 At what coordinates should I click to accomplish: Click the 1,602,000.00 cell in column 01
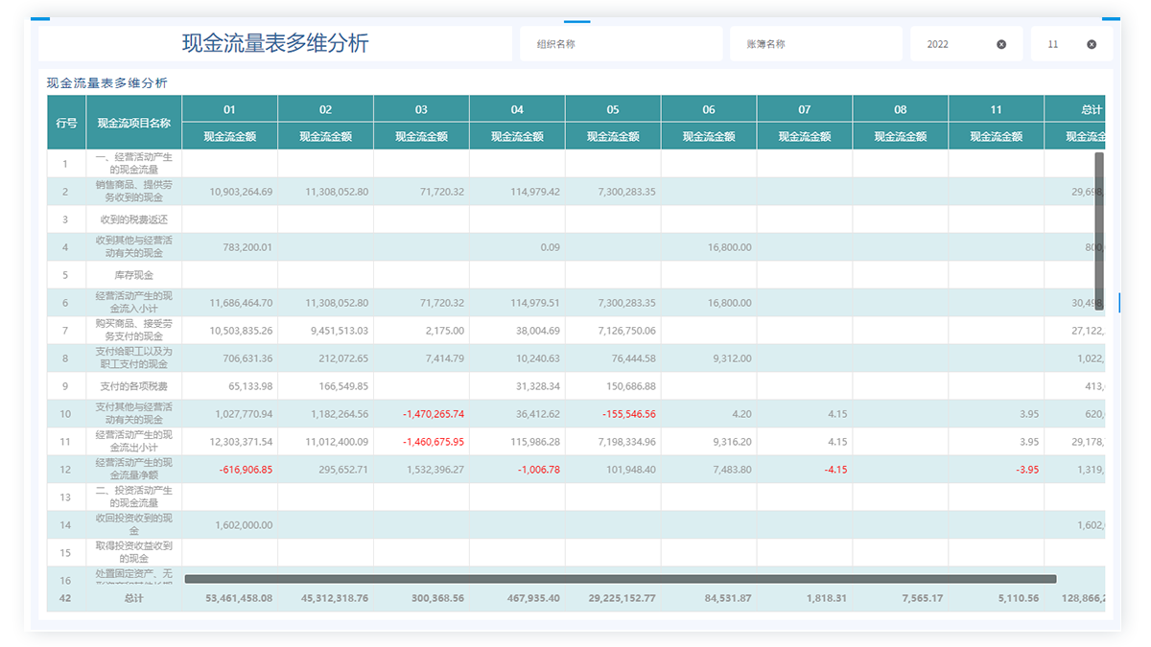pyautogui.click(x=240, y=525)
